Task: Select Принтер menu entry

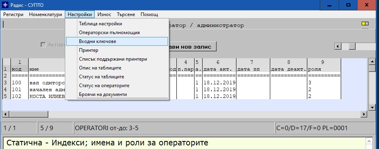Action: coord(117,50)
